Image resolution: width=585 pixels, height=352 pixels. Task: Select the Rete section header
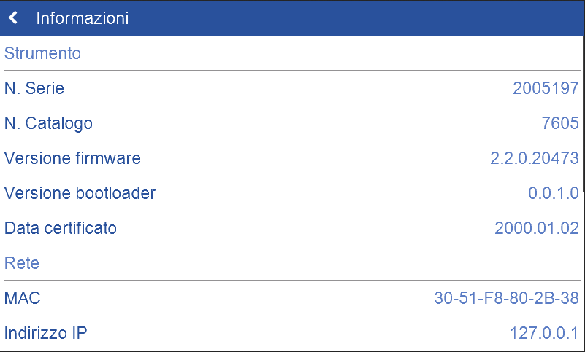point(22,263)
